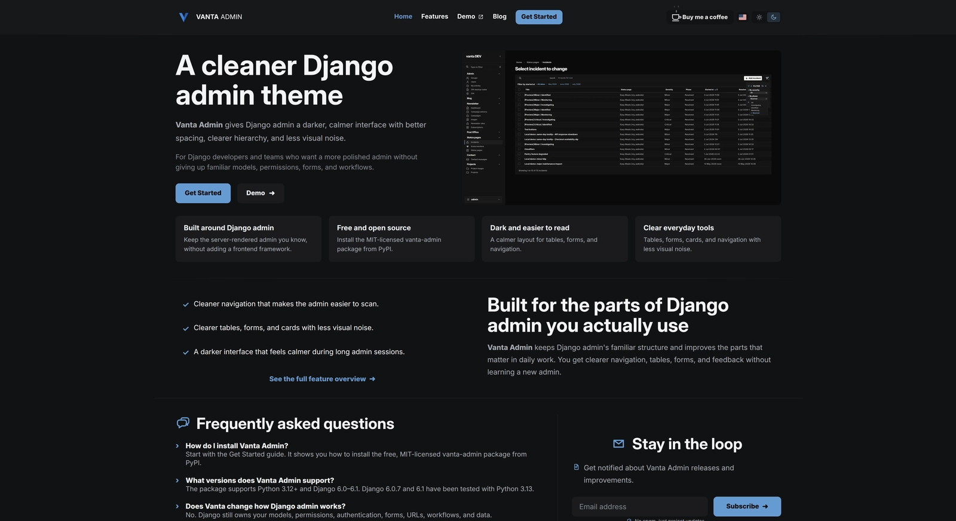Click 'Cleaner navigation that makes the admin' text
Screen dimensions: 956x521
pos(286,304)
